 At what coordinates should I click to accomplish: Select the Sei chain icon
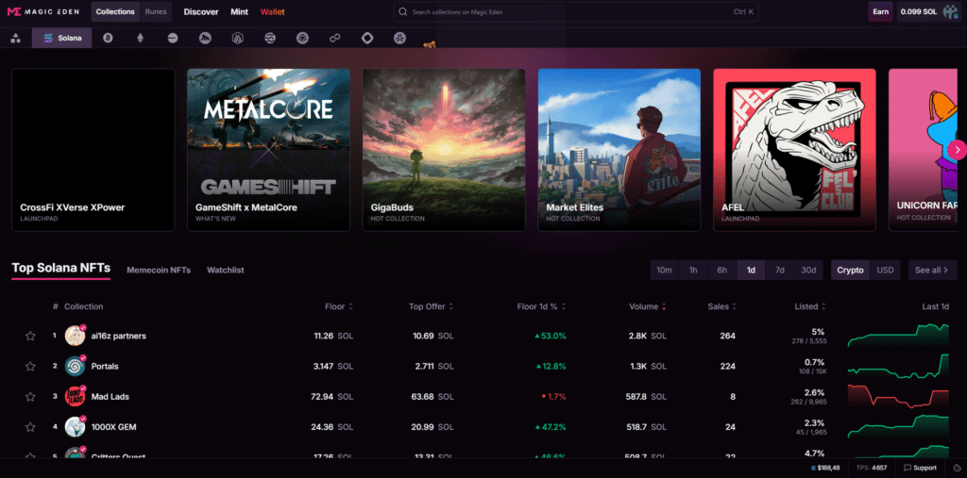tap(270, 39)
